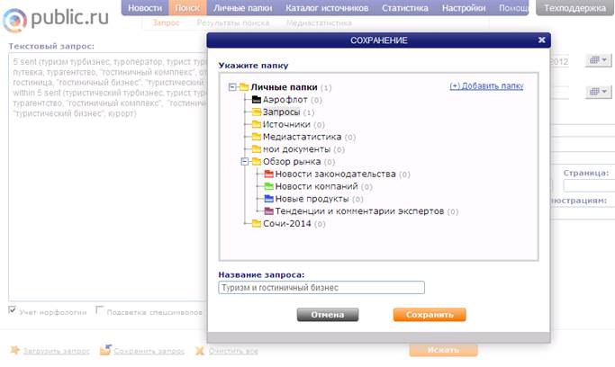Viewport: 615px width, 367px height.
Task: Enable the Подсветка спецсимволов checkbox
Action: click(x=100, y=310)
